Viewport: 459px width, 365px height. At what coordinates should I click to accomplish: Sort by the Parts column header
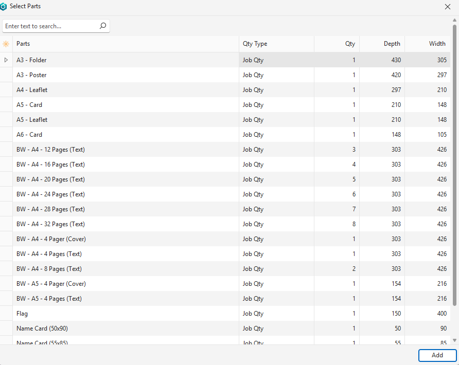(x=126, y=44)
